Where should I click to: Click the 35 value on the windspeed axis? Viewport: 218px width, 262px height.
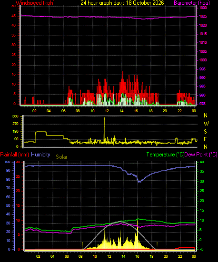tap(13, 35)
